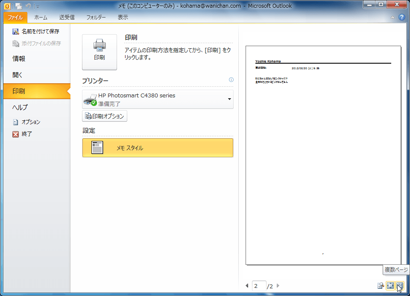Switch to the 表示 tab
The width and height of the screenshot is (410, 296).
pos(123,18)
